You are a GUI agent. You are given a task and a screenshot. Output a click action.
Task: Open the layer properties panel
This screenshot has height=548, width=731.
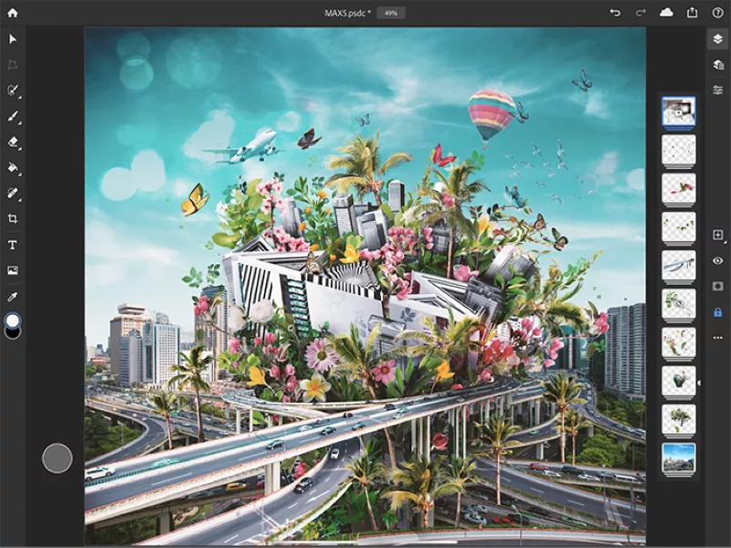point(718,90)
